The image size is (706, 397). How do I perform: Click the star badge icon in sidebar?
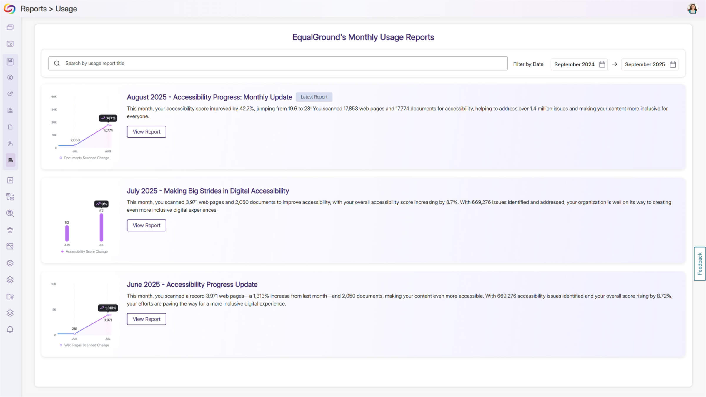coord(10,78)
